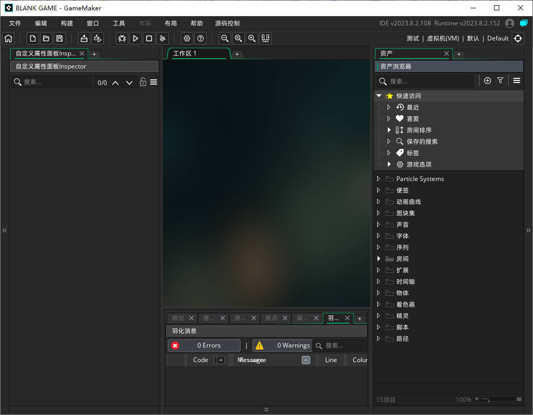Image resolution: width=533 pixels, height=415 pixels.
Task: Expand the 房间 folder arrow
Action: tap(379, 259)
